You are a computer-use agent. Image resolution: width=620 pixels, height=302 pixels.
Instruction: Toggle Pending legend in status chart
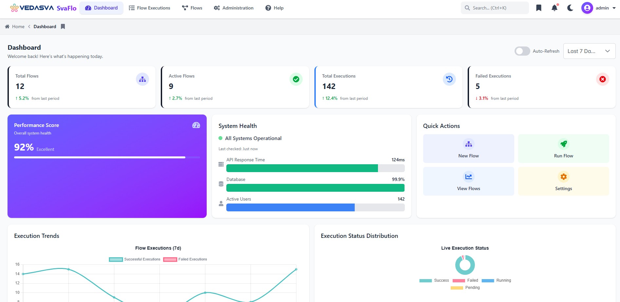pos(465,288)
